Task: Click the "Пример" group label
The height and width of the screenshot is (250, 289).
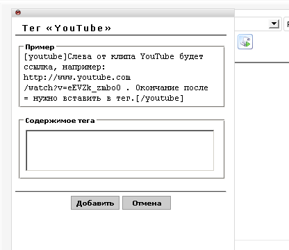Action: coord(40,47)
